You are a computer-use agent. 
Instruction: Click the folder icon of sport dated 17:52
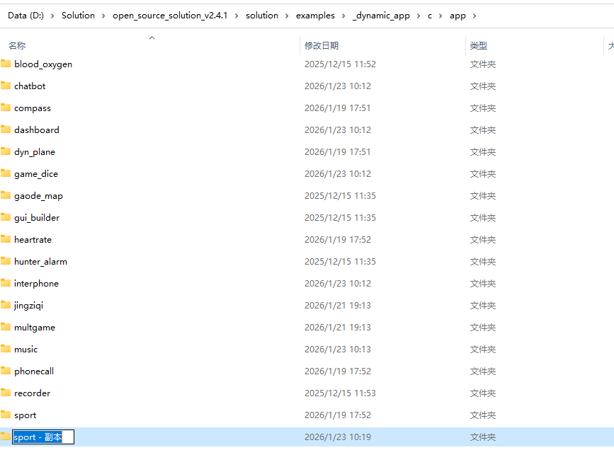tap(6, 414)
